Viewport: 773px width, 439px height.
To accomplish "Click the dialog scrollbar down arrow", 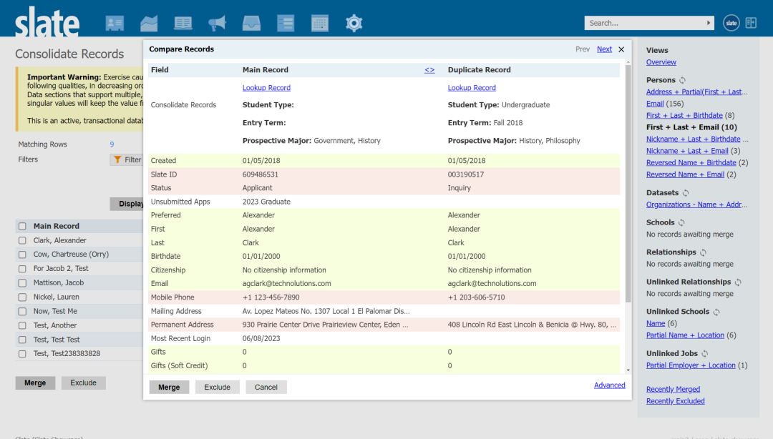I will (628, 370).
